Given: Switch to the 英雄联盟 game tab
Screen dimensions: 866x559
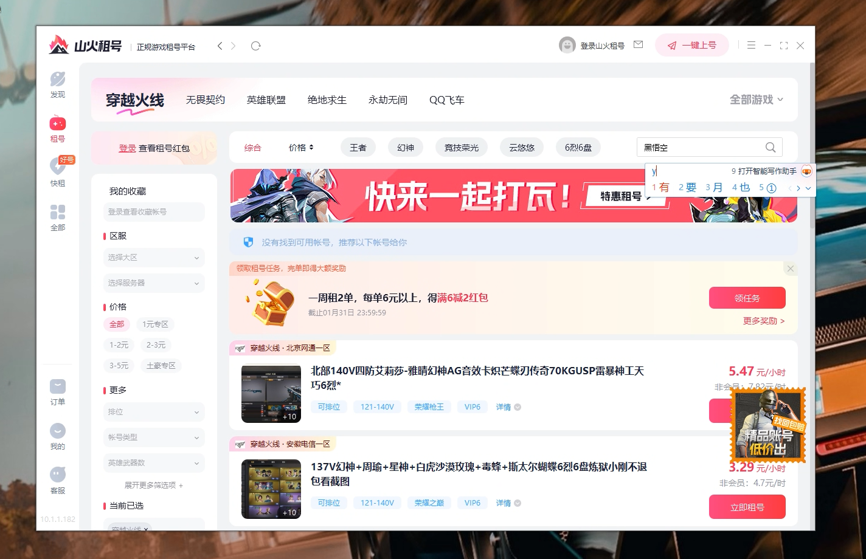Looking at the screenshot, I should (266, 100).
